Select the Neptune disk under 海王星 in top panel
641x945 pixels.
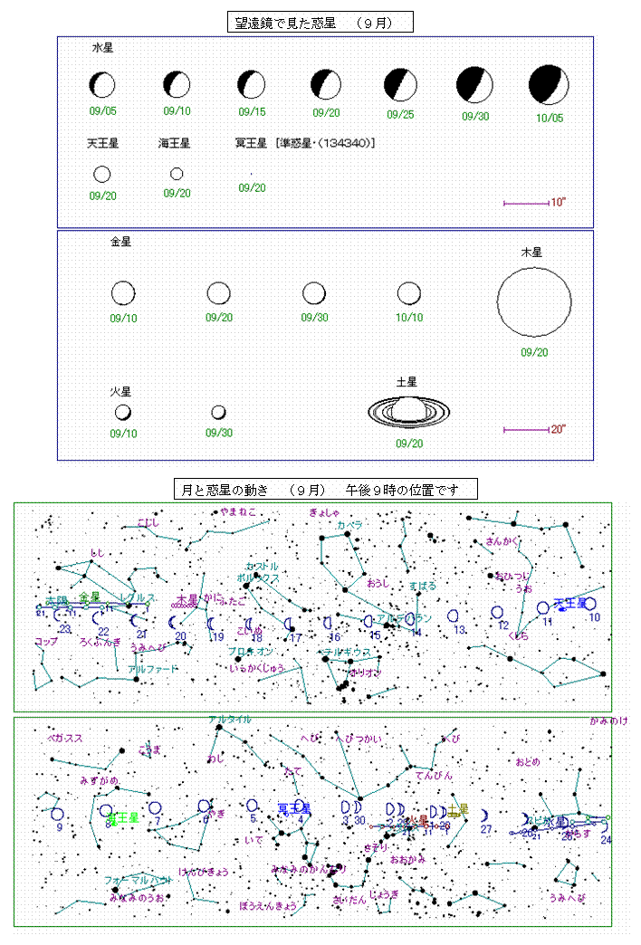(x=177, y=174)
